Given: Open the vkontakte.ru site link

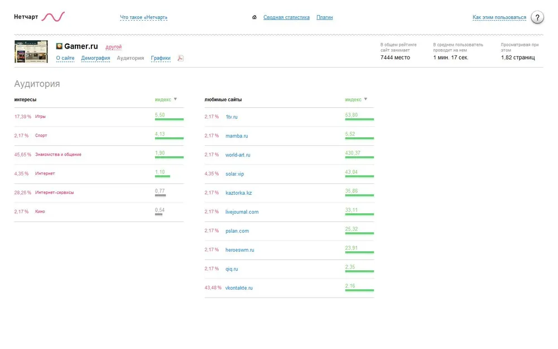Looking at the screenshot, I should click(239, 288).
